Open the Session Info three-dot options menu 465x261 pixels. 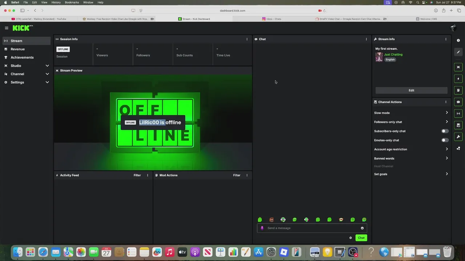point(247,39)
